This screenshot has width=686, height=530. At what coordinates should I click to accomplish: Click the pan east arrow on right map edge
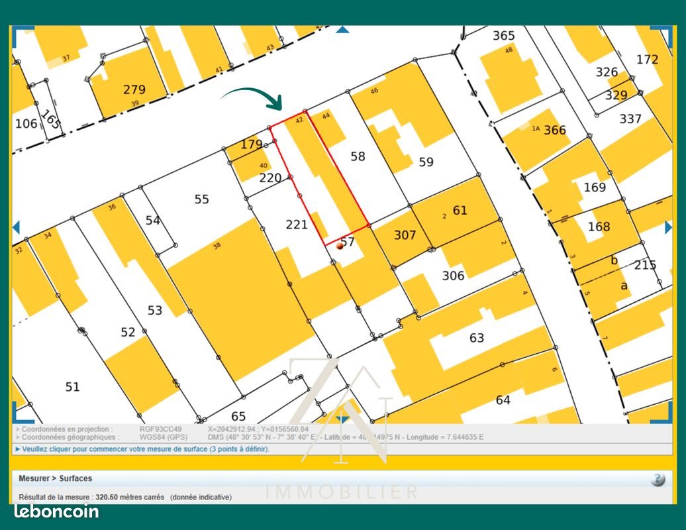pos(668,227)
